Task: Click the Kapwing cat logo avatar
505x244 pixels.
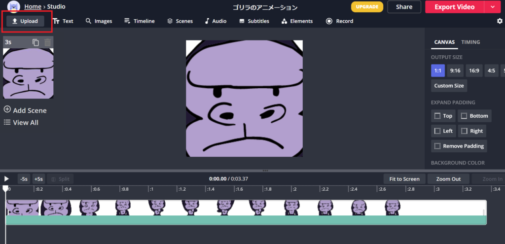Action: tap(13, 6)
